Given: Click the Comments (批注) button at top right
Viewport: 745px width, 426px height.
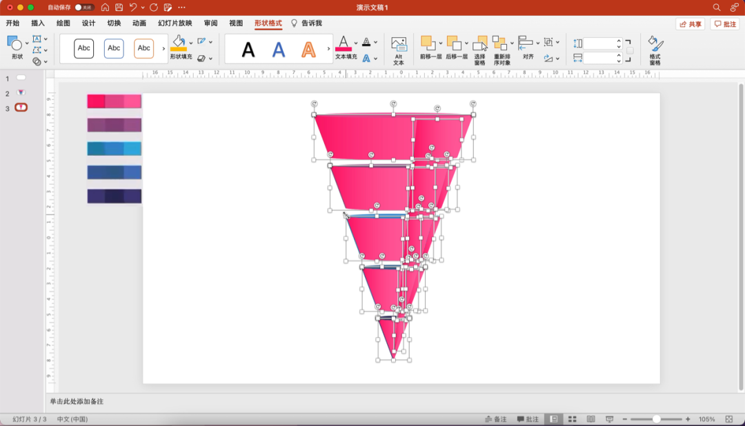Looking at the screenshot, I should click(x=725, y=23).
